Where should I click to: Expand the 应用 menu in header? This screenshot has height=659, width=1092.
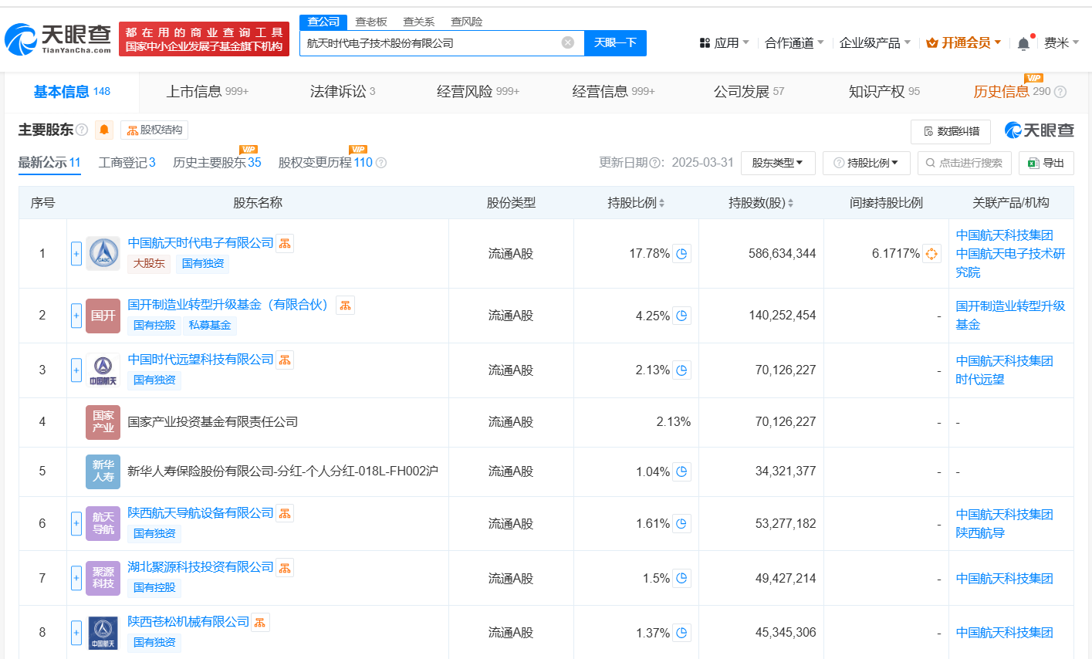click(724, 43)
